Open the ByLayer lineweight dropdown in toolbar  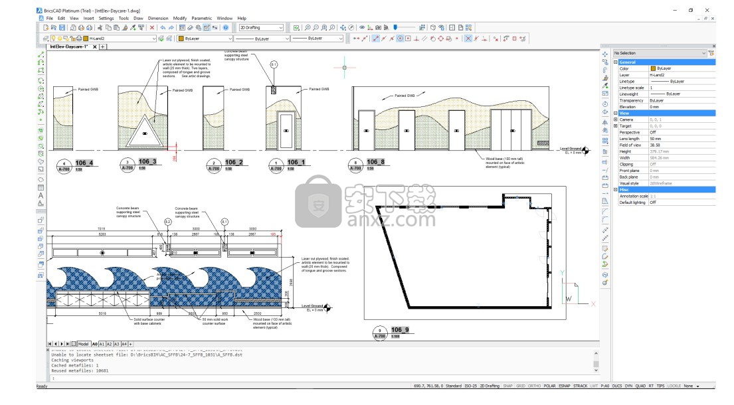(318, 39)
